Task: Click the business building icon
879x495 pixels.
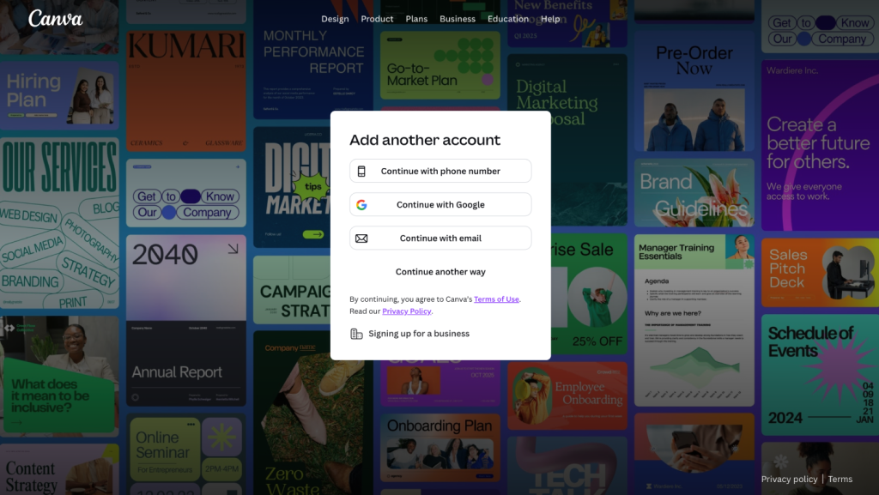Action: tap(356, 334)
